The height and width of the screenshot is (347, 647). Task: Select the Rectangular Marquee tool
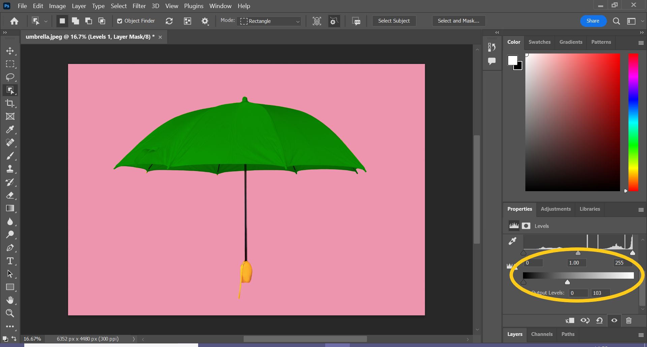(x=10, y=64)
